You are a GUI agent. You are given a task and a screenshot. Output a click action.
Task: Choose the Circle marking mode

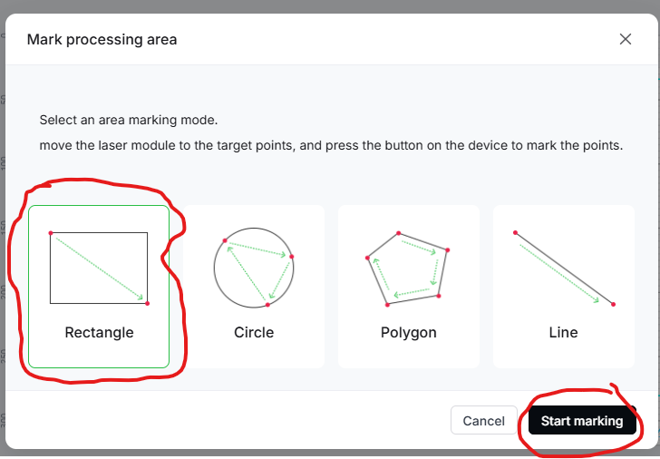[254, 287]
